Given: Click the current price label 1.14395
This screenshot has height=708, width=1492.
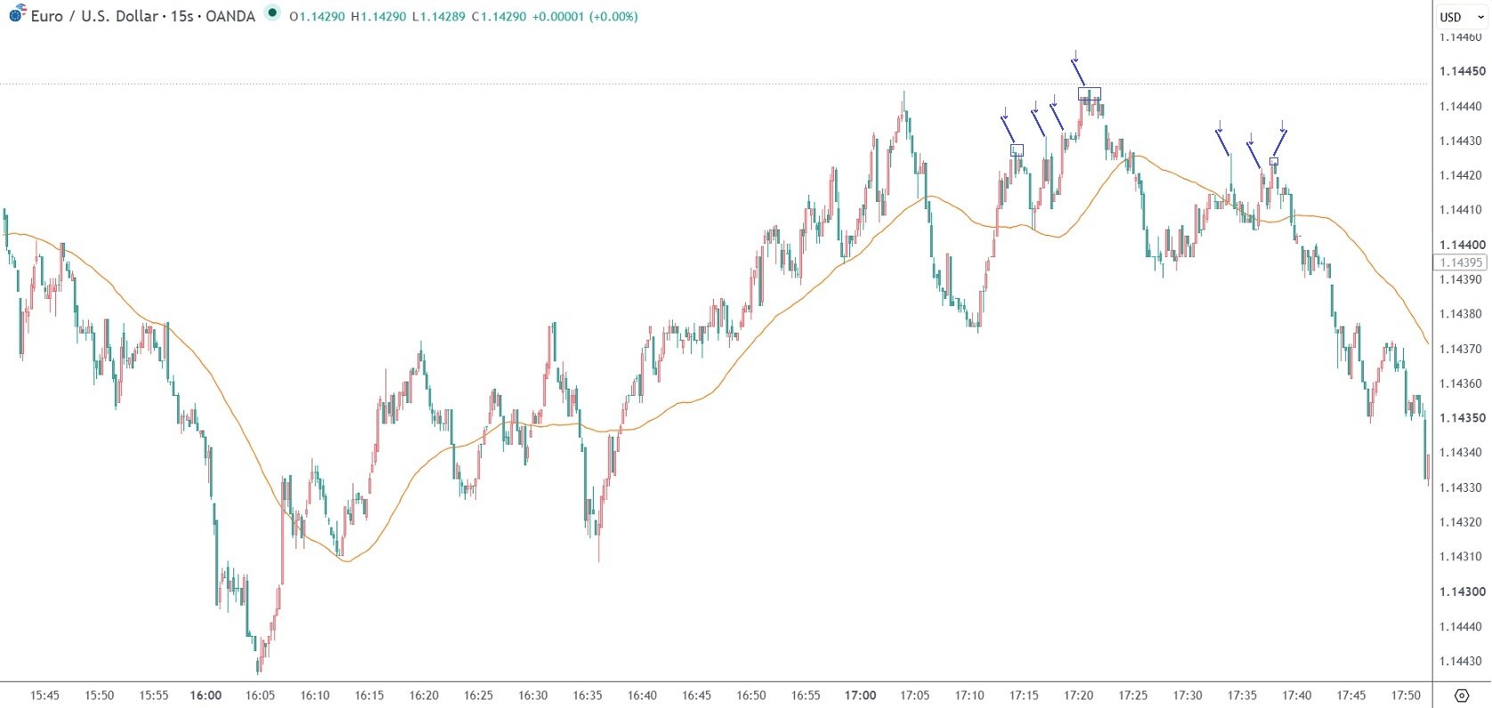Looking at the screenshot, I should [1461, 262].
